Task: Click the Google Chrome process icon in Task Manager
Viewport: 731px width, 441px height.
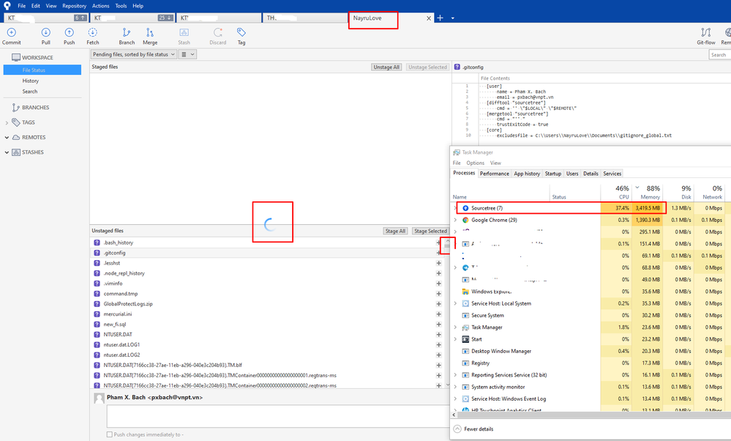Action: point(465,220)
